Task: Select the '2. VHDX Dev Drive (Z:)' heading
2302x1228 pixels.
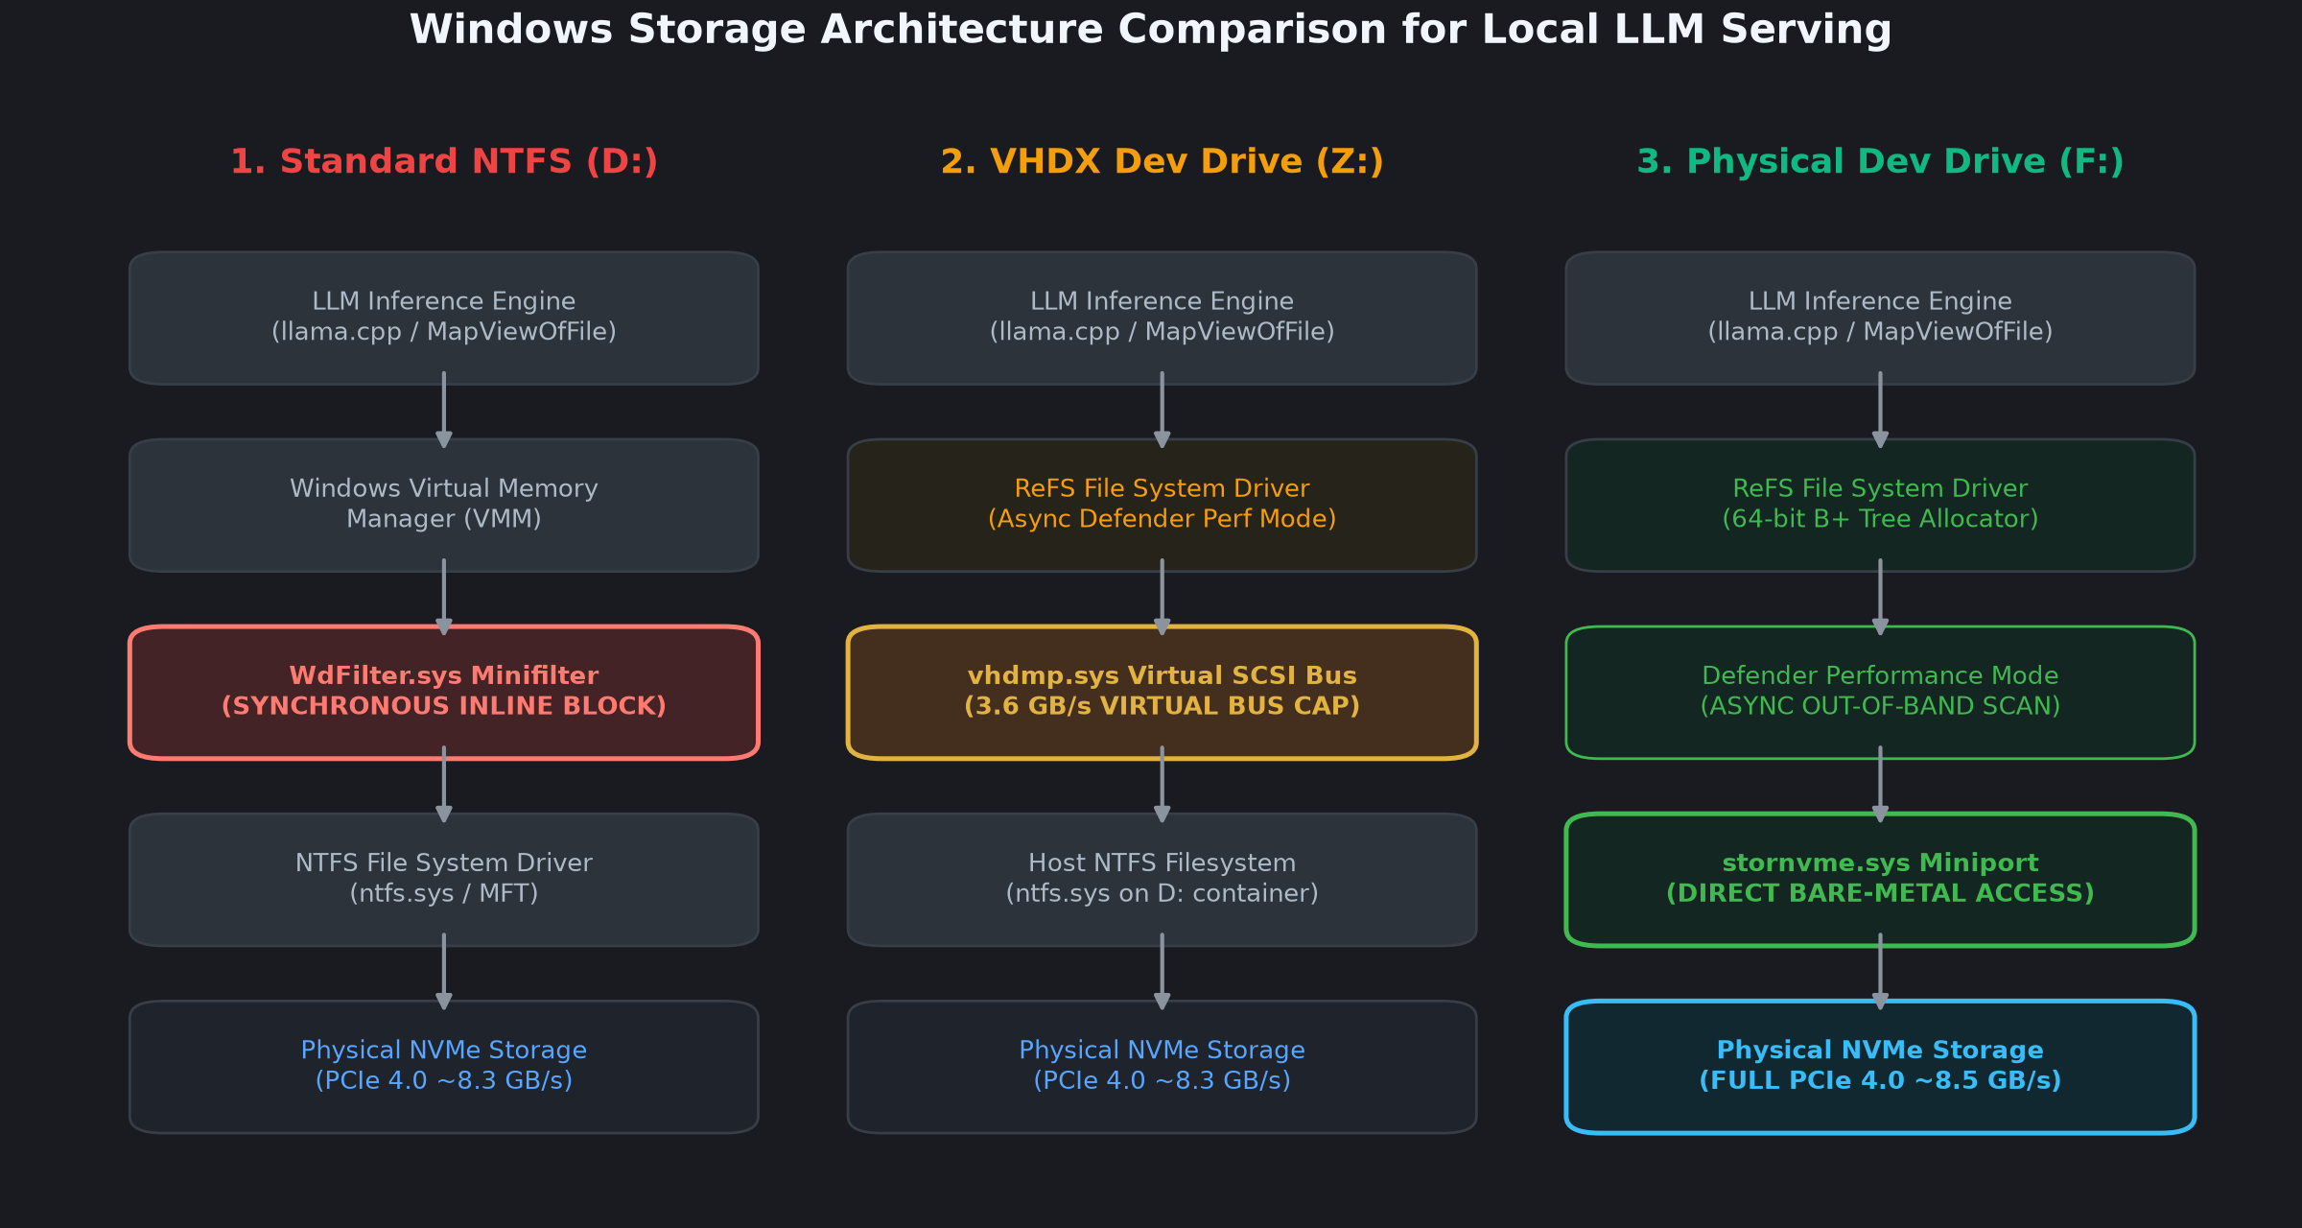Action: click(1162, 161)
